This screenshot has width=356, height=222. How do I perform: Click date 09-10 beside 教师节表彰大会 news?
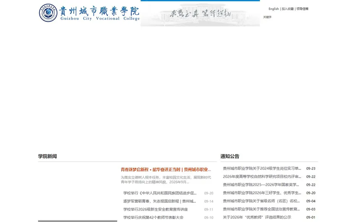click(209, 218)
